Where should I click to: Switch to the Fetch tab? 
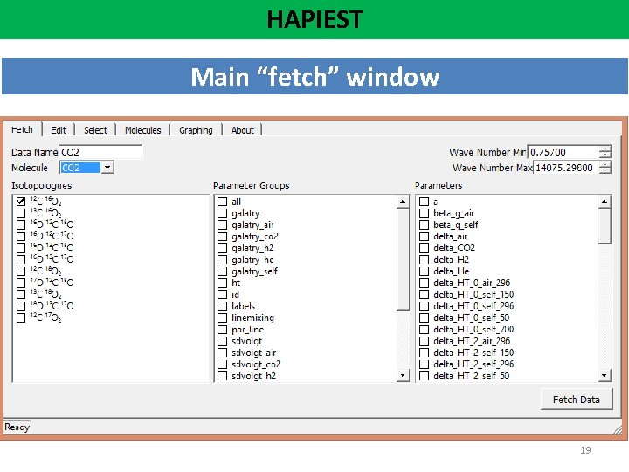[22, 129]
